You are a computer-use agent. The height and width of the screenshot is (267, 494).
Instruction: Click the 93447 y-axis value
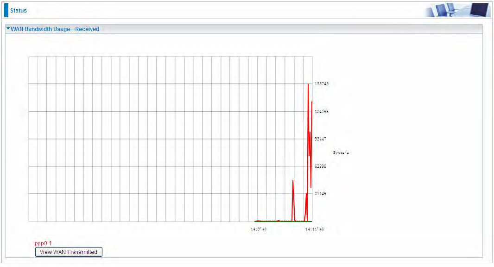[x=320, y=139]
